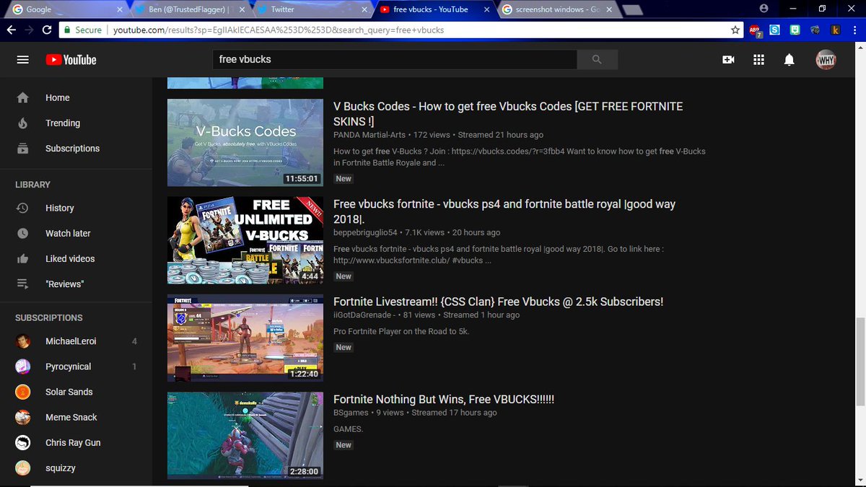Image resolution: width=866 pixels, height=487 pixels.
Task: Open the Chrome three-dot menu
Action: pos(855,30)
